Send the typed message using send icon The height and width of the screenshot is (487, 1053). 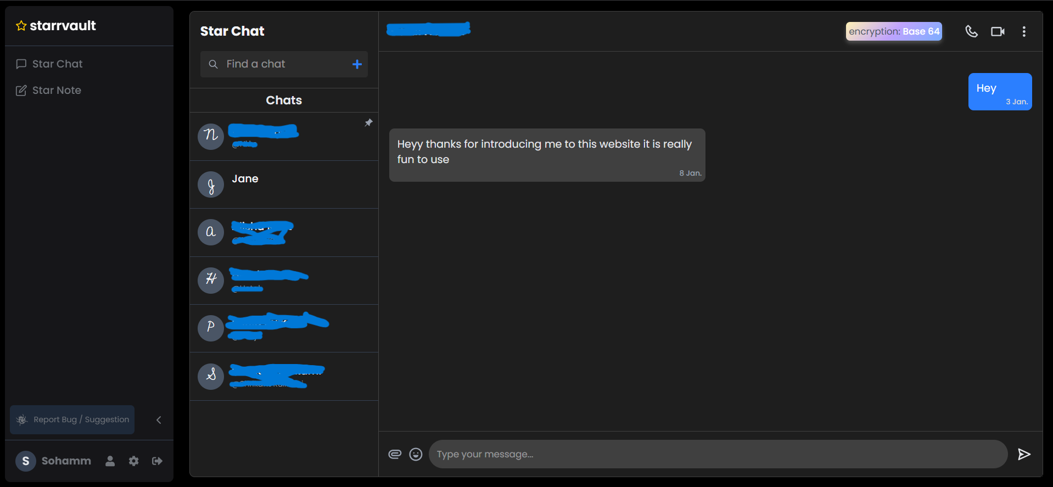[x=1024, y=454]
